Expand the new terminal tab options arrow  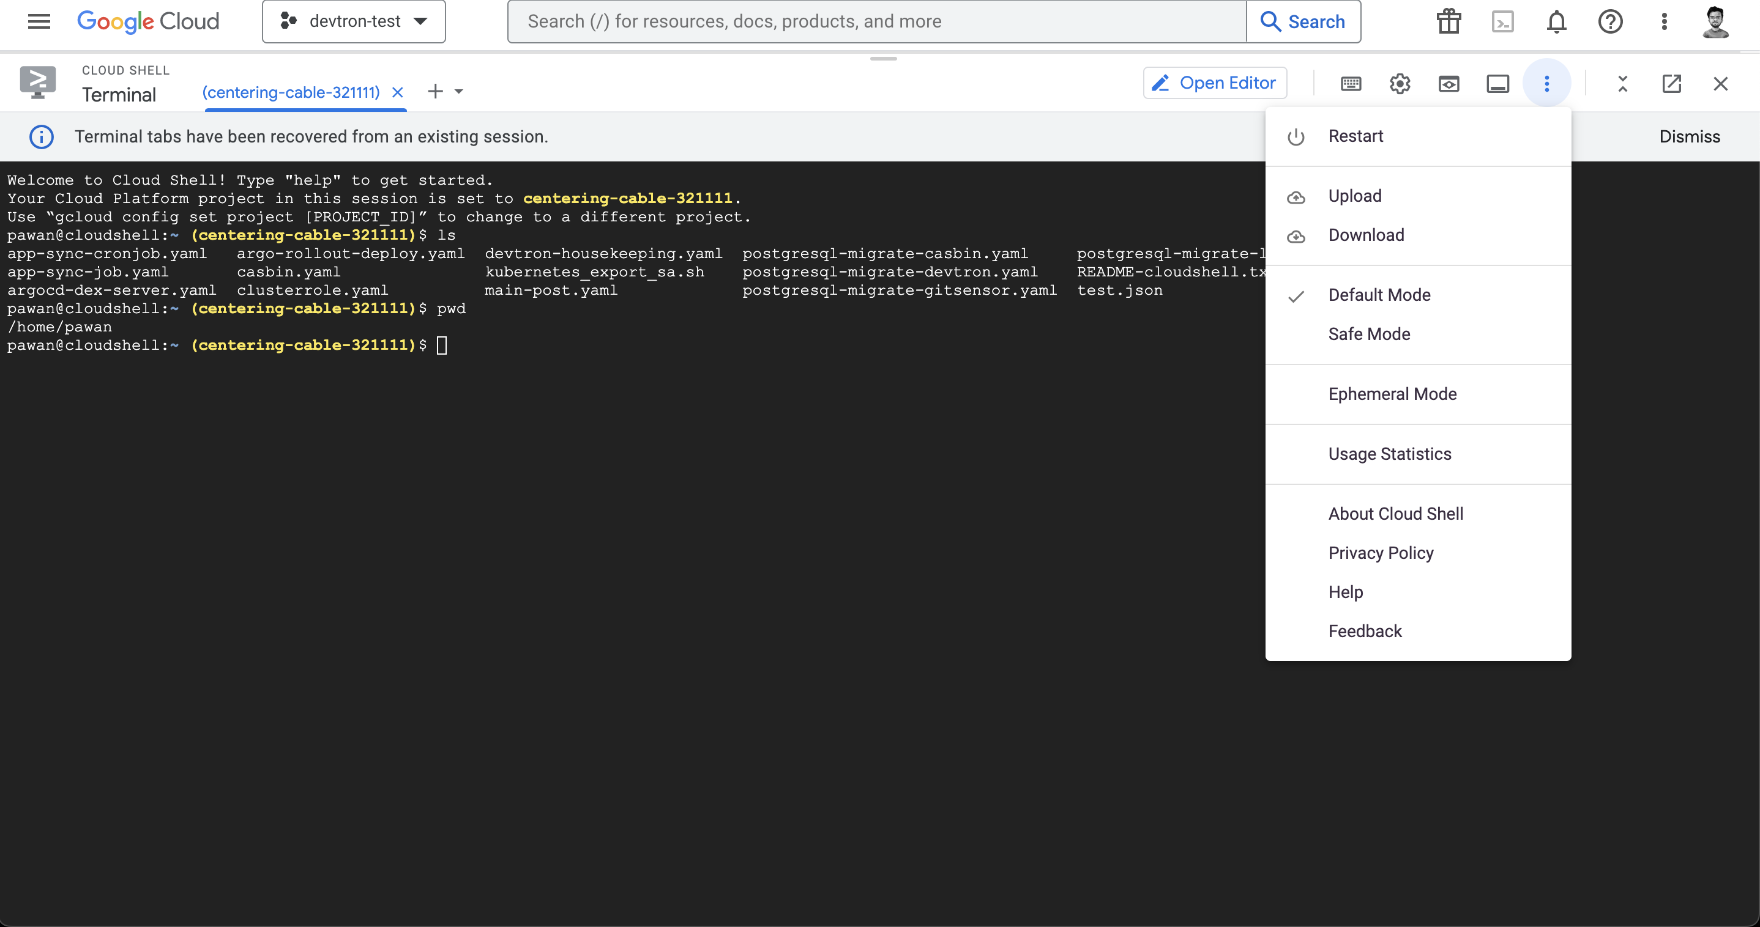pyautogui.click(x=460, y=90)
